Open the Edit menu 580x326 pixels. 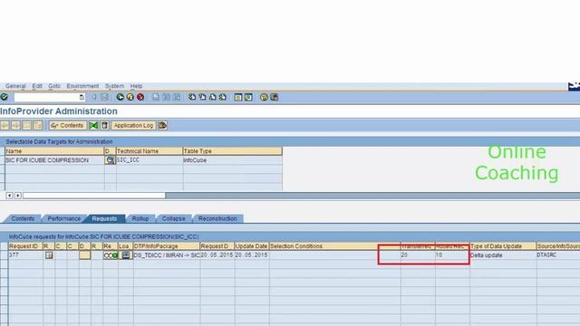37,86
